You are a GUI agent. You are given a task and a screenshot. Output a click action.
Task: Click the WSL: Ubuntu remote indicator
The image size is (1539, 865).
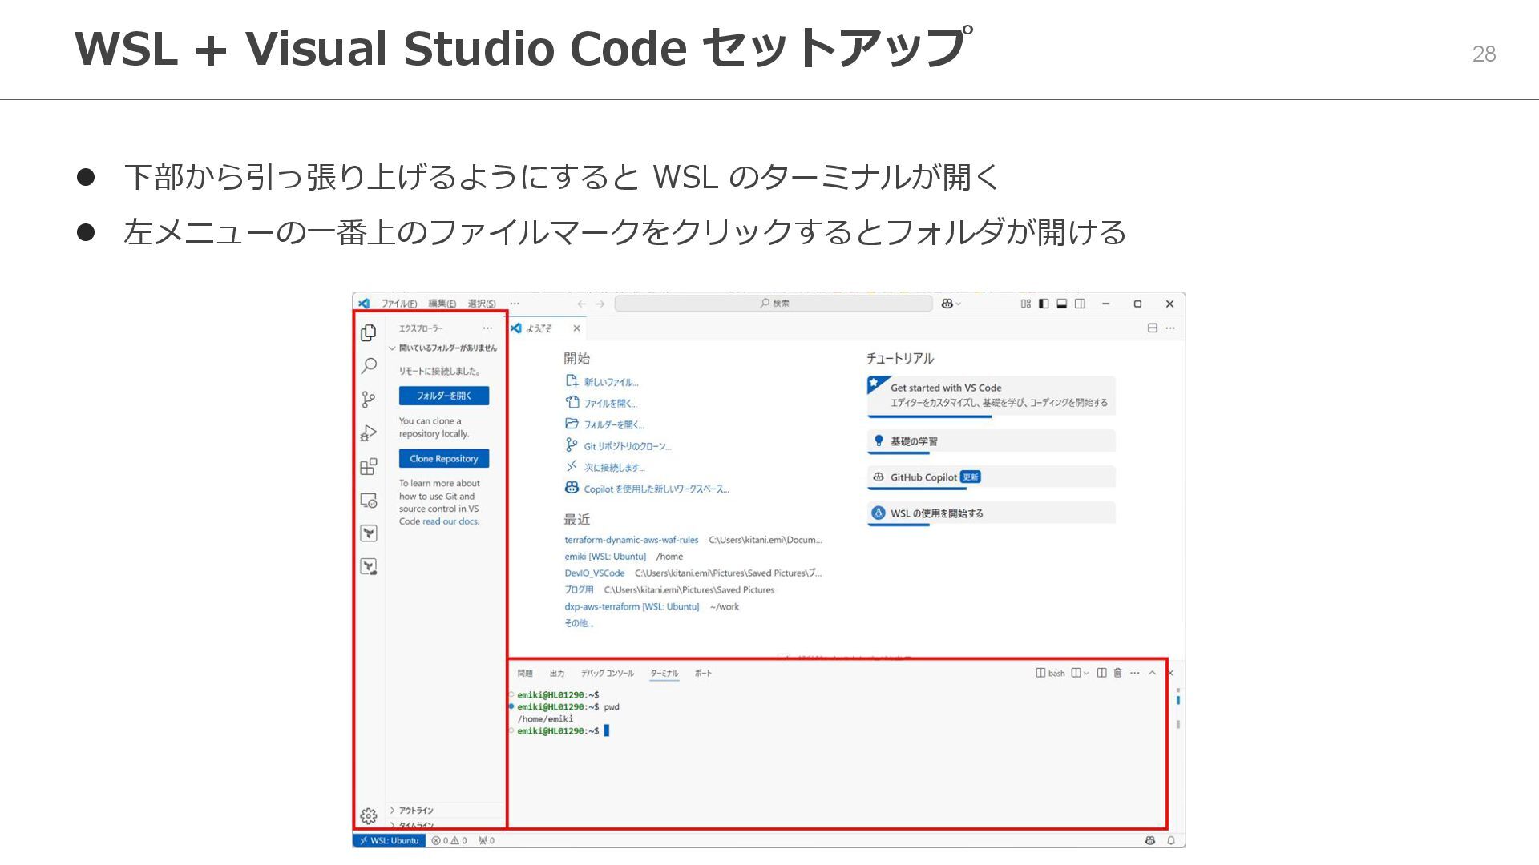coord(390,840)
